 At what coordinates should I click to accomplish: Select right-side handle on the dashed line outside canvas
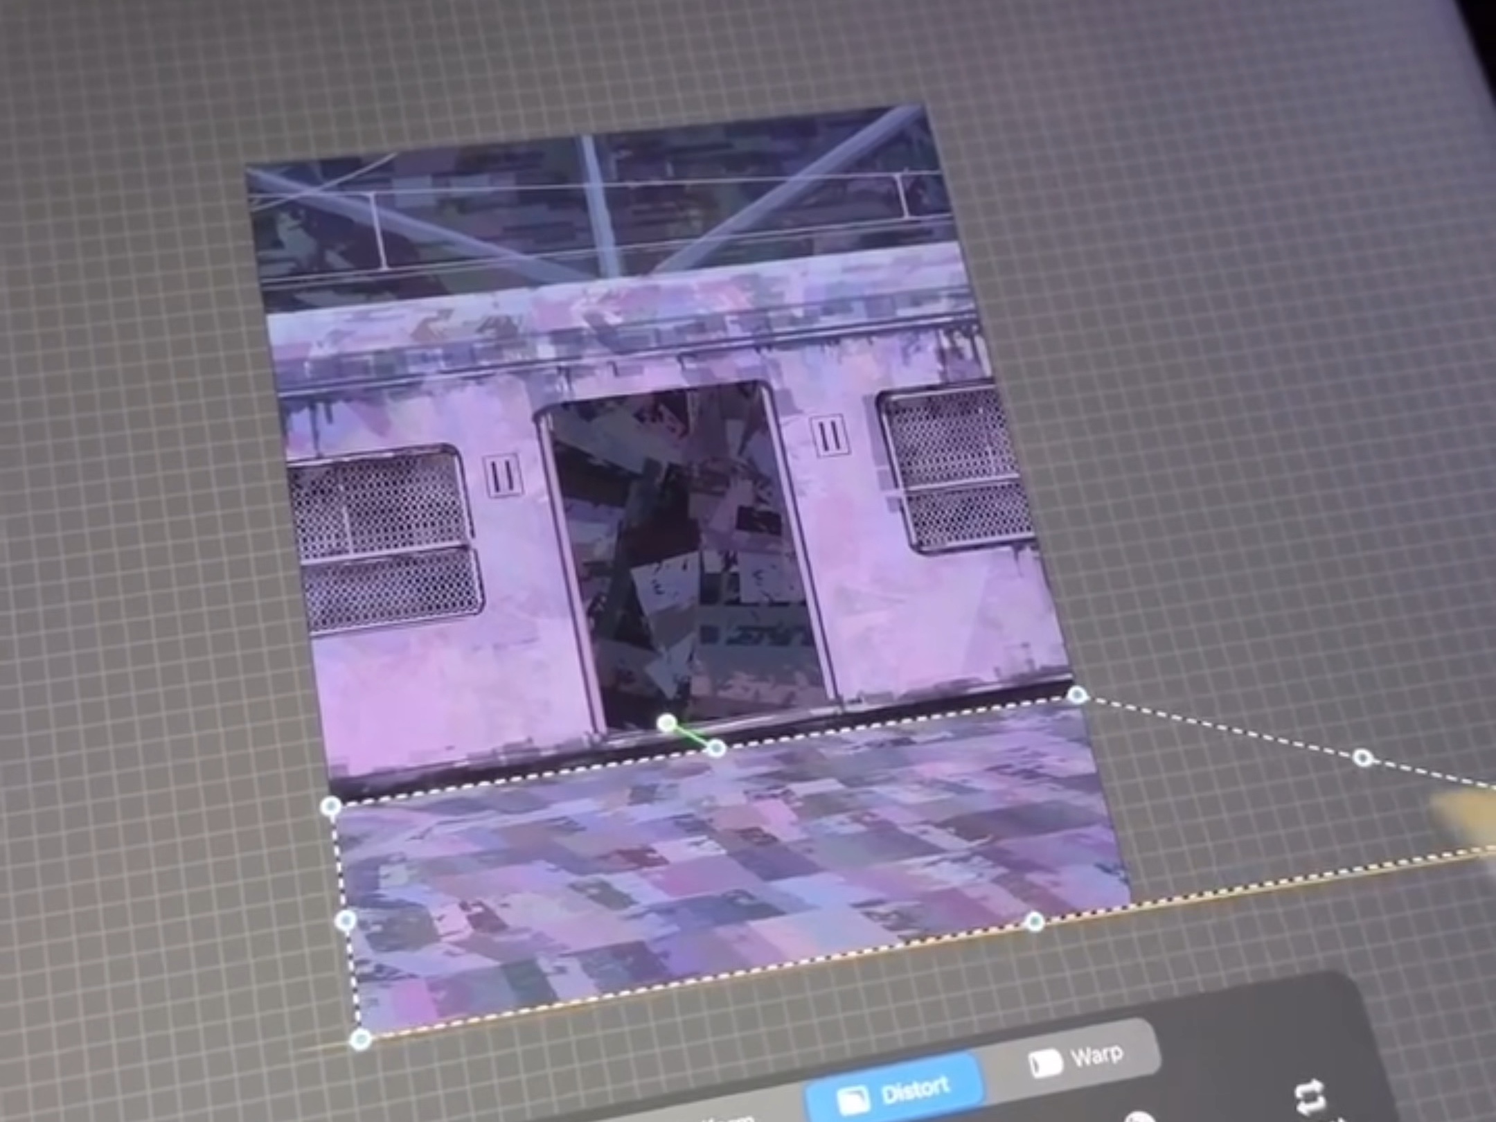click(1363, 758)
